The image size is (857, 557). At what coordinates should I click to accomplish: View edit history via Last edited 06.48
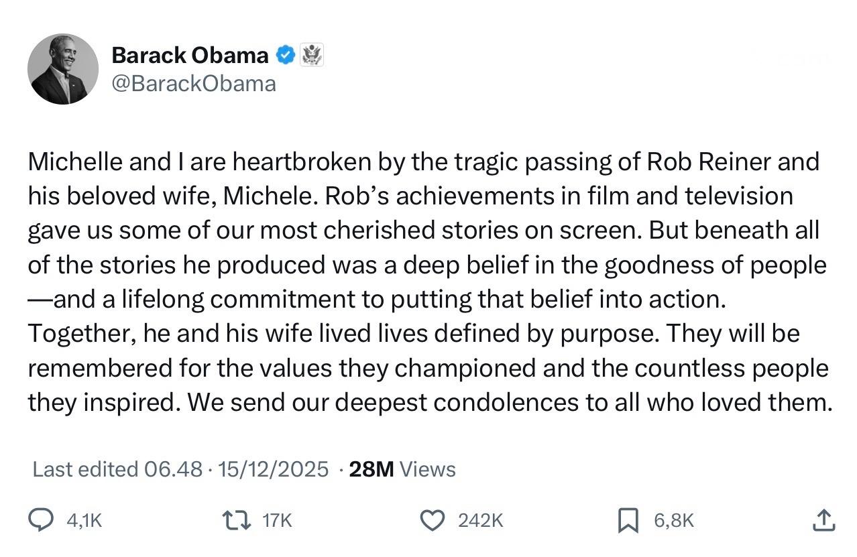click(x=117, y=469)
